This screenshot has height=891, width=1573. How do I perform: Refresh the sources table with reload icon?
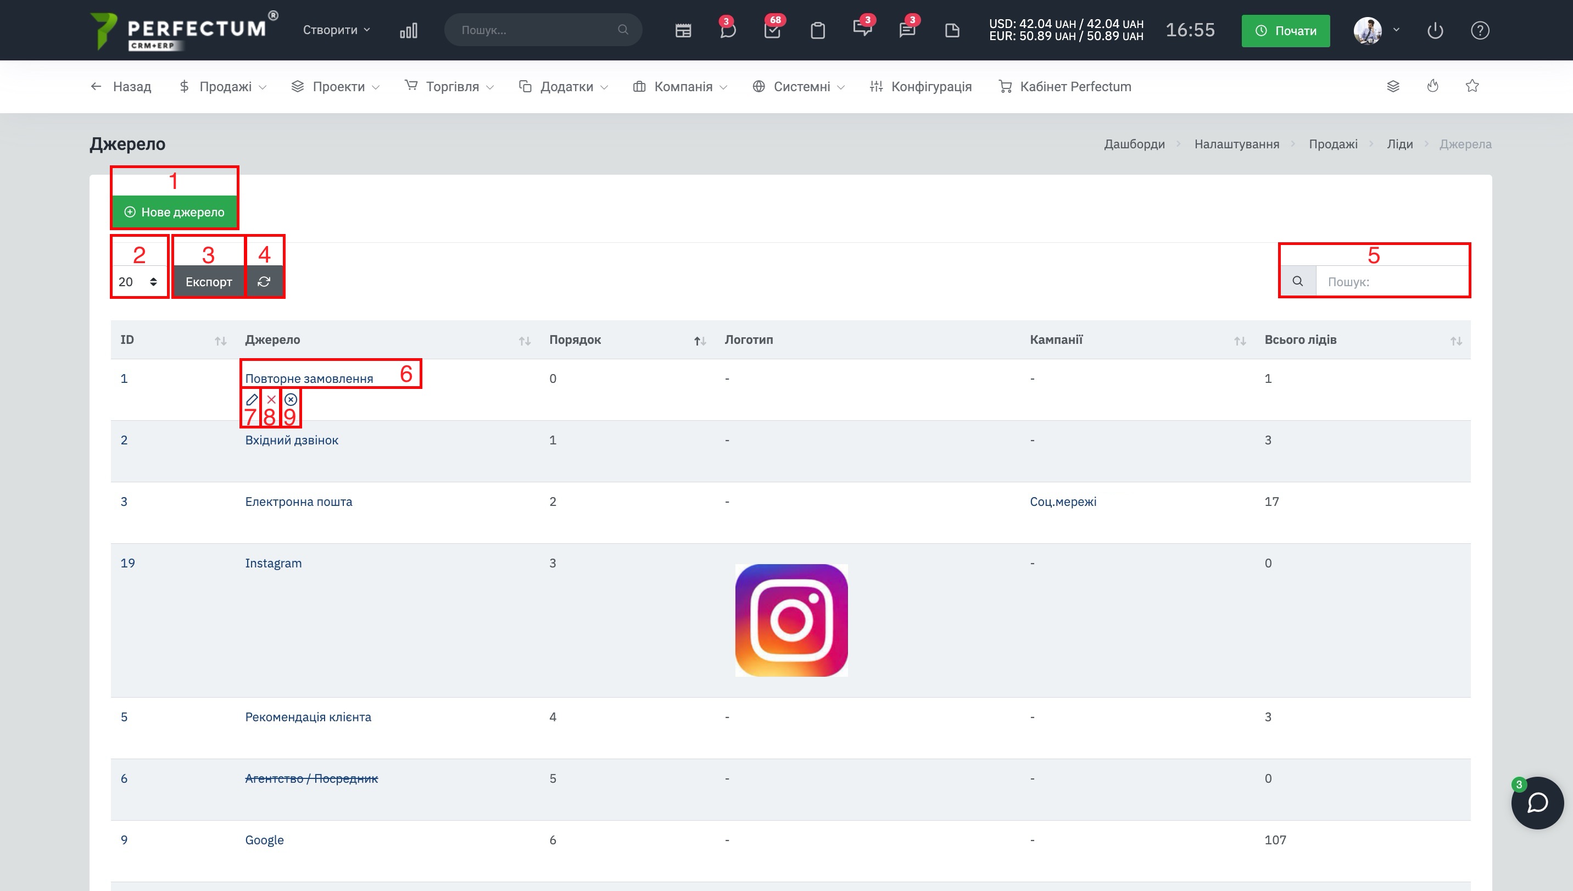point(264,281)
